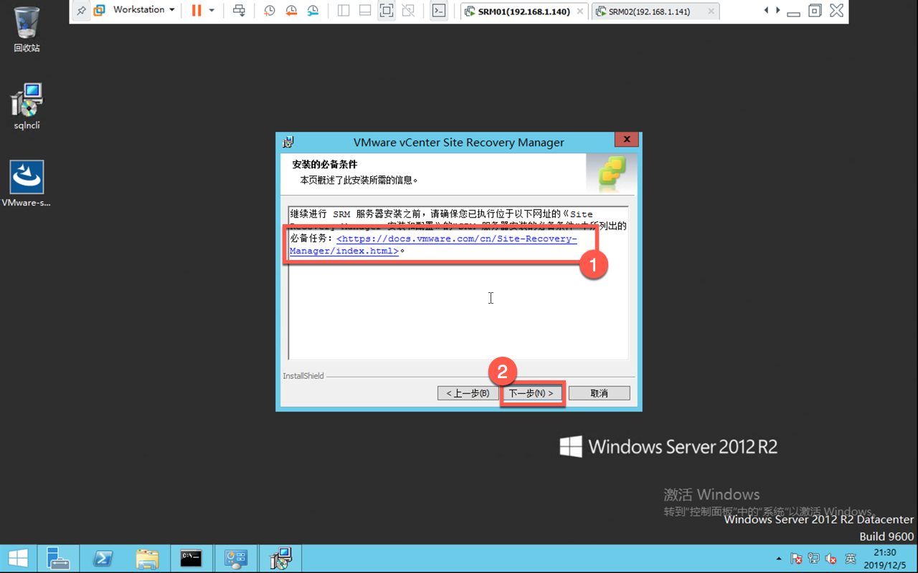Click inside the prerequisites text box
Screen dimensions: 918x573
pos(458,284)
